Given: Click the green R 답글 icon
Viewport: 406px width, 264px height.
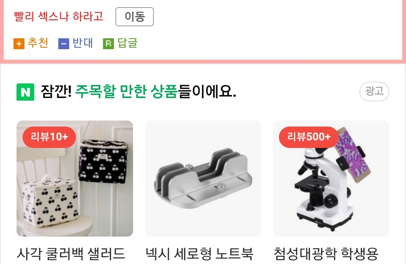Looking at the screenshot, I should coord(109,44).
